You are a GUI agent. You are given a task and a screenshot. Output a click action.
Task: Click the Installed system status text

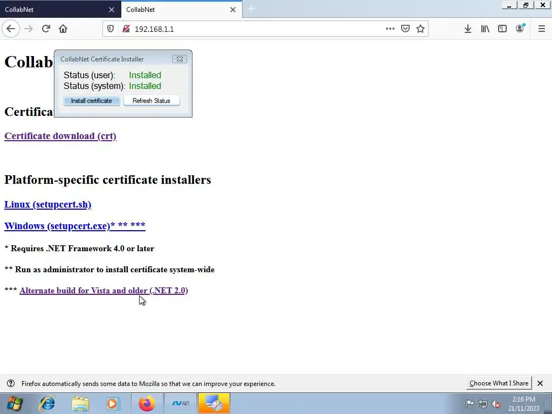point(145,86)
